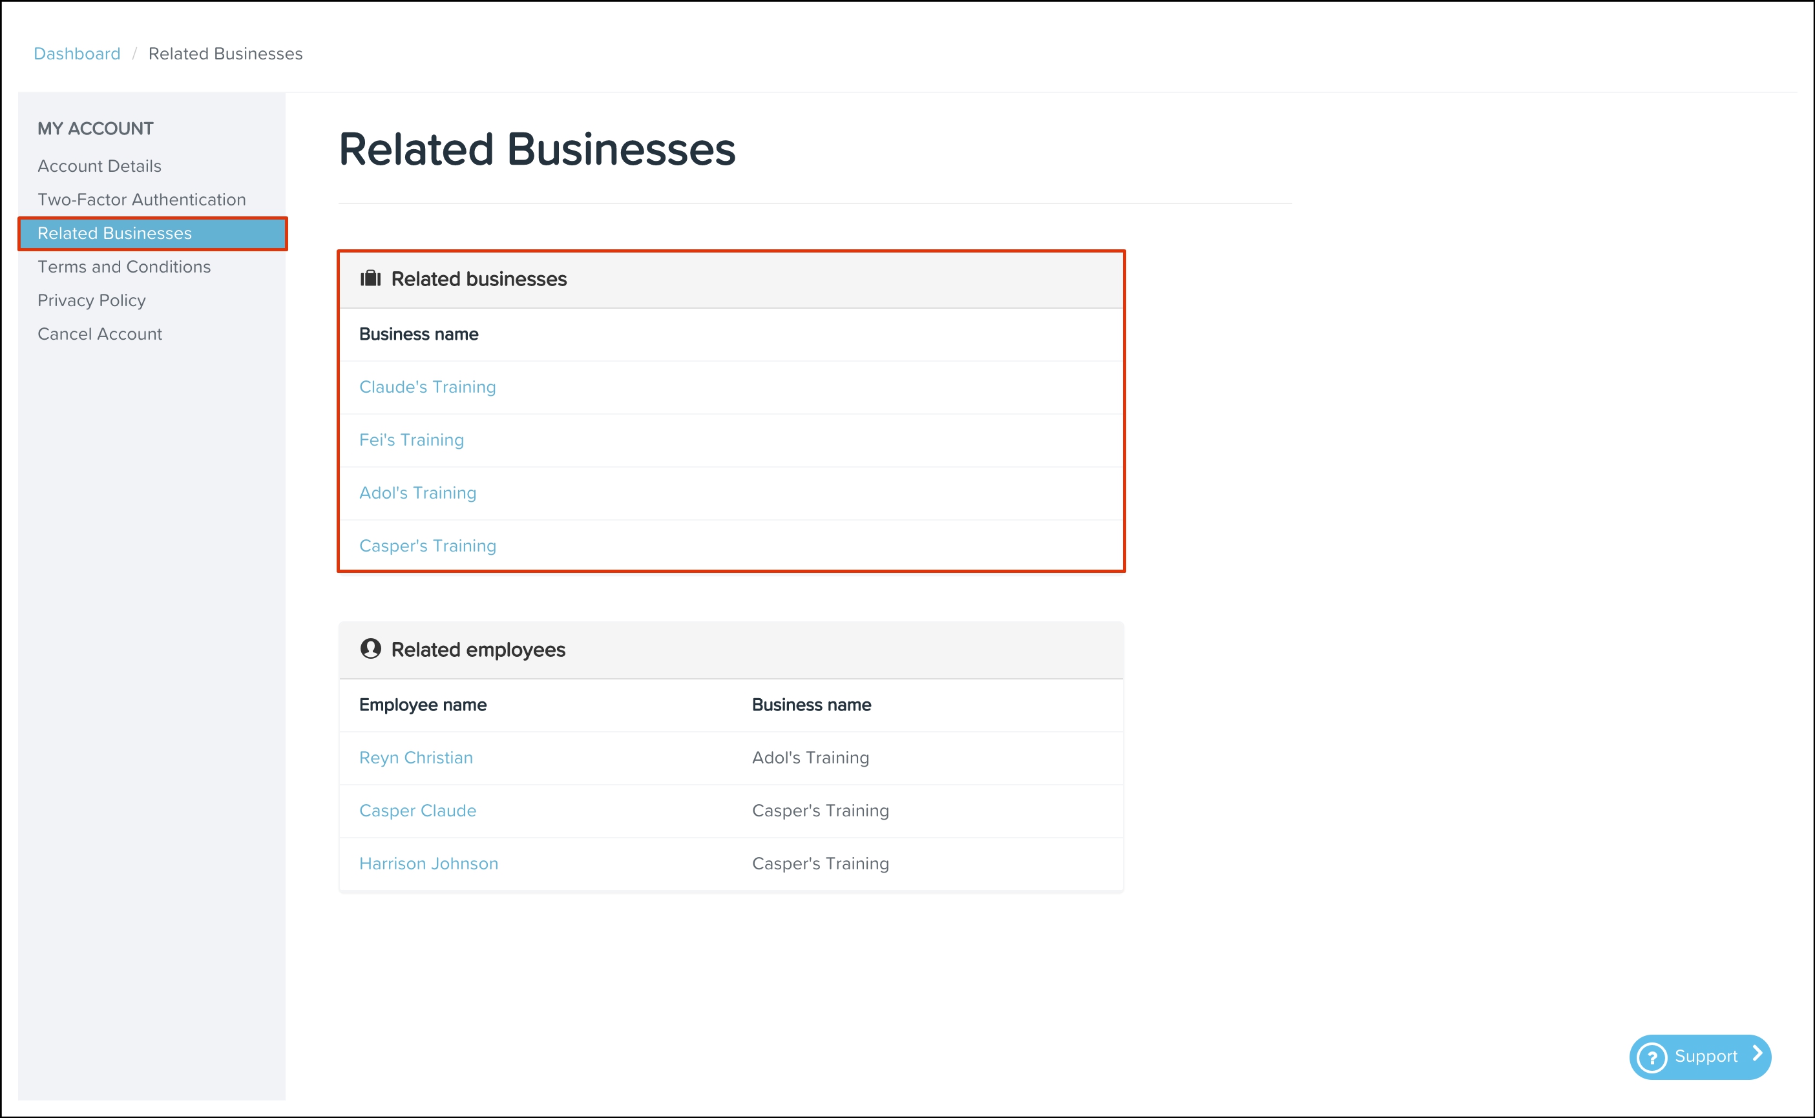Click the question mark Support icon
Image resolution: width=1815 pixels, height=1118 pixels.
point(1652,1057)
